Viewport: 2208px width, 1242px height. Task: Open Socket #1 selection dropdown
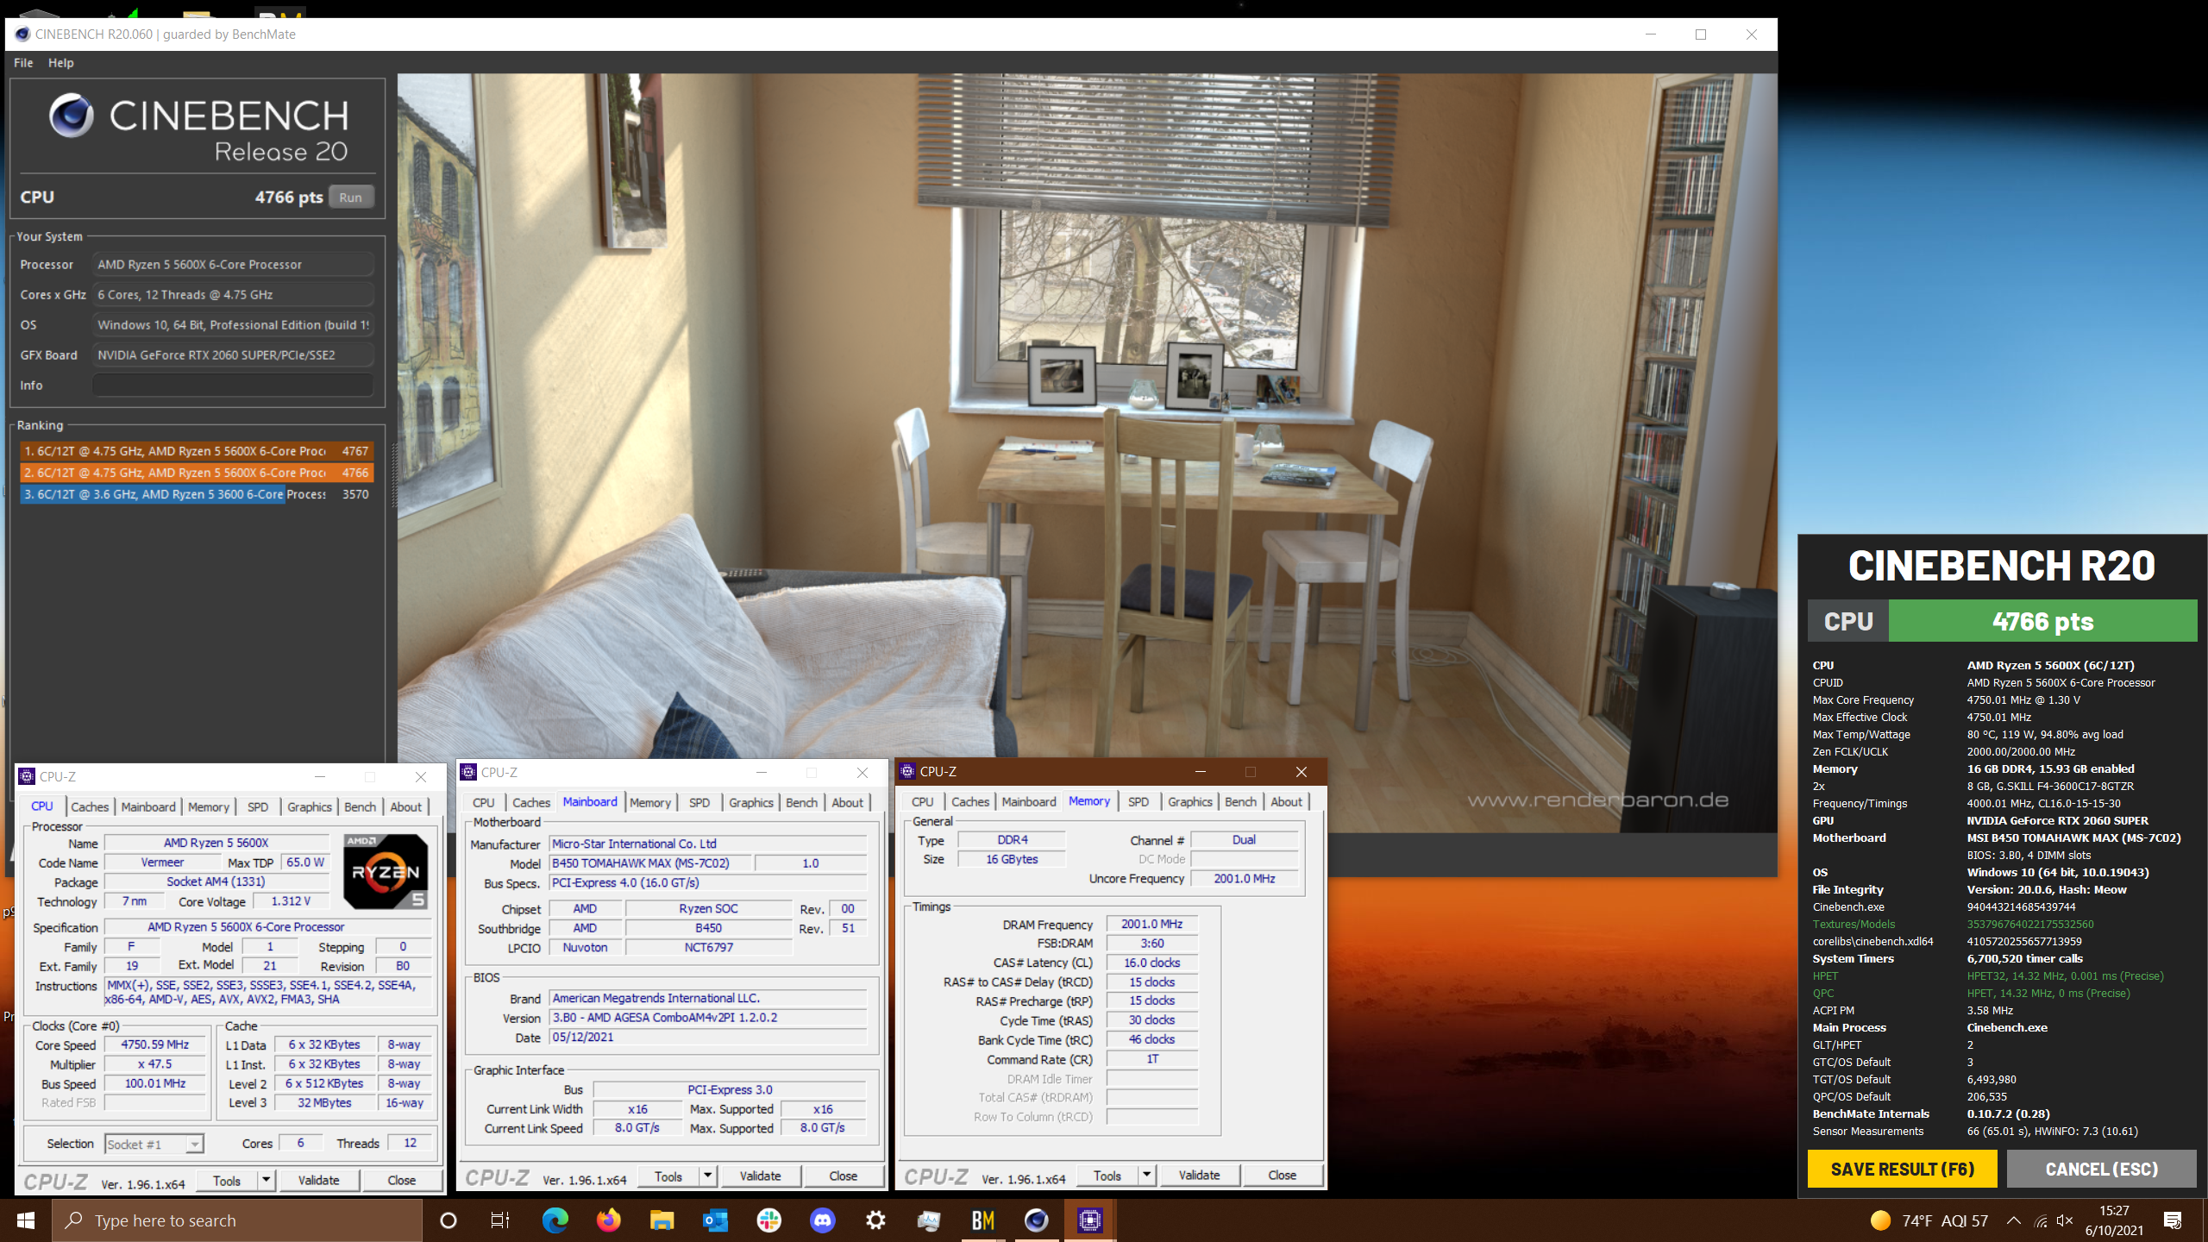[x=154, y=1144]
